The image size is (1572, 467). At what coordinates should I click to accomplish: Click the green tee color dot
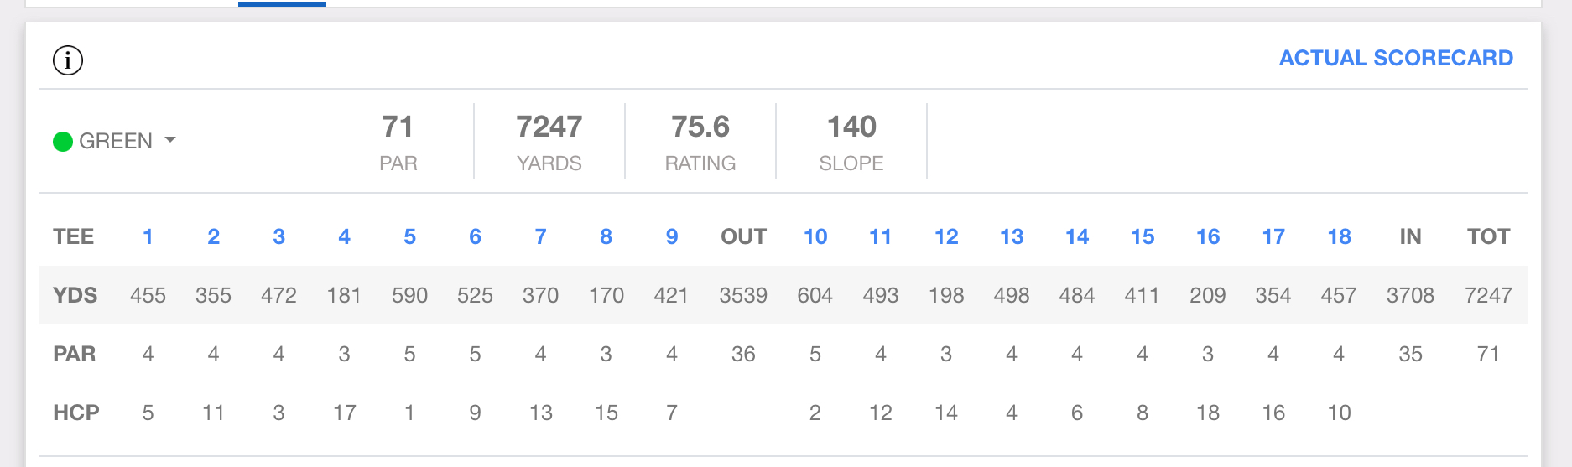tap(63, 142)
